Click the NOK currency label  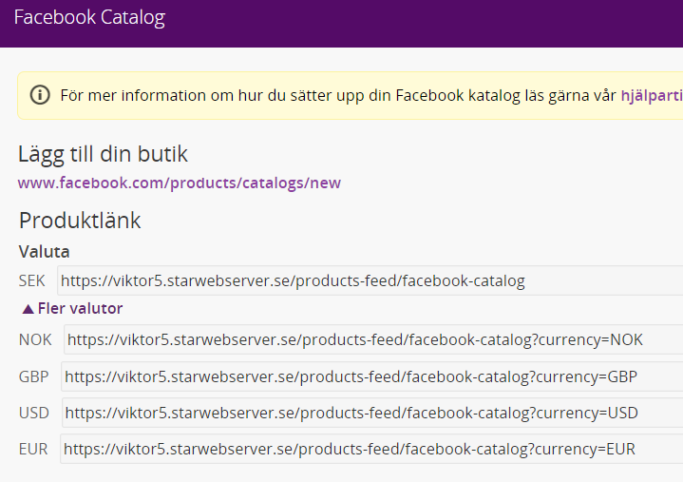(x=35, y=339)
